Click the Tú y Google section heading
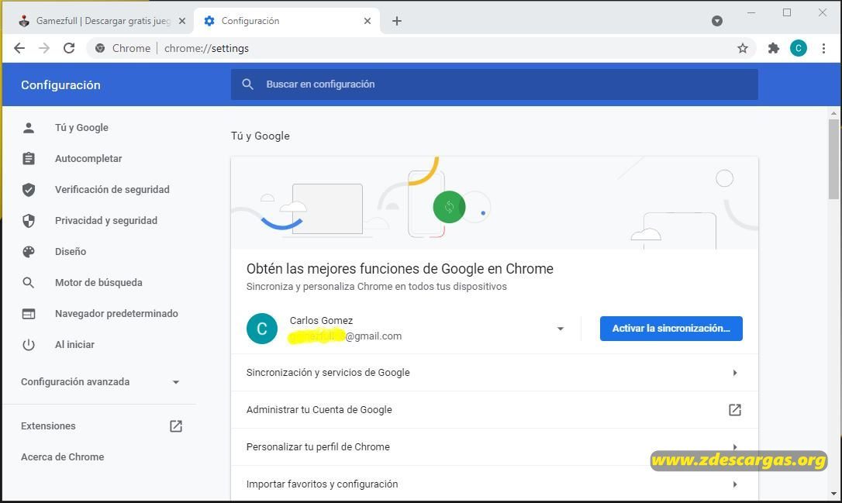 260,136
